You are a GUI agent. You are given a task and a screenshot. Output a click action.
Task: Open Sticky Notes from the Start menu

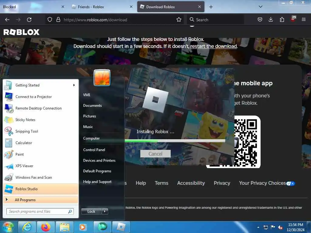click(41, 120)
